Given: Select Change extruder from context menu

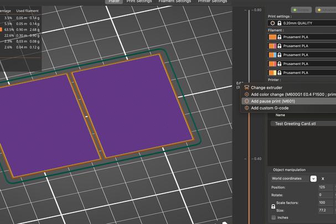Looking at the screenshot, I should pyautogui.click(x=288, y=87).
